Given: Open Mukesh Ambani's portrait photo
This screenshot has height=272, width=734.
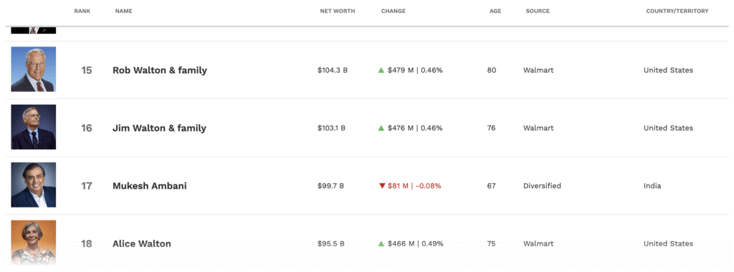Looking at the screenshot, I should [34, 184].
